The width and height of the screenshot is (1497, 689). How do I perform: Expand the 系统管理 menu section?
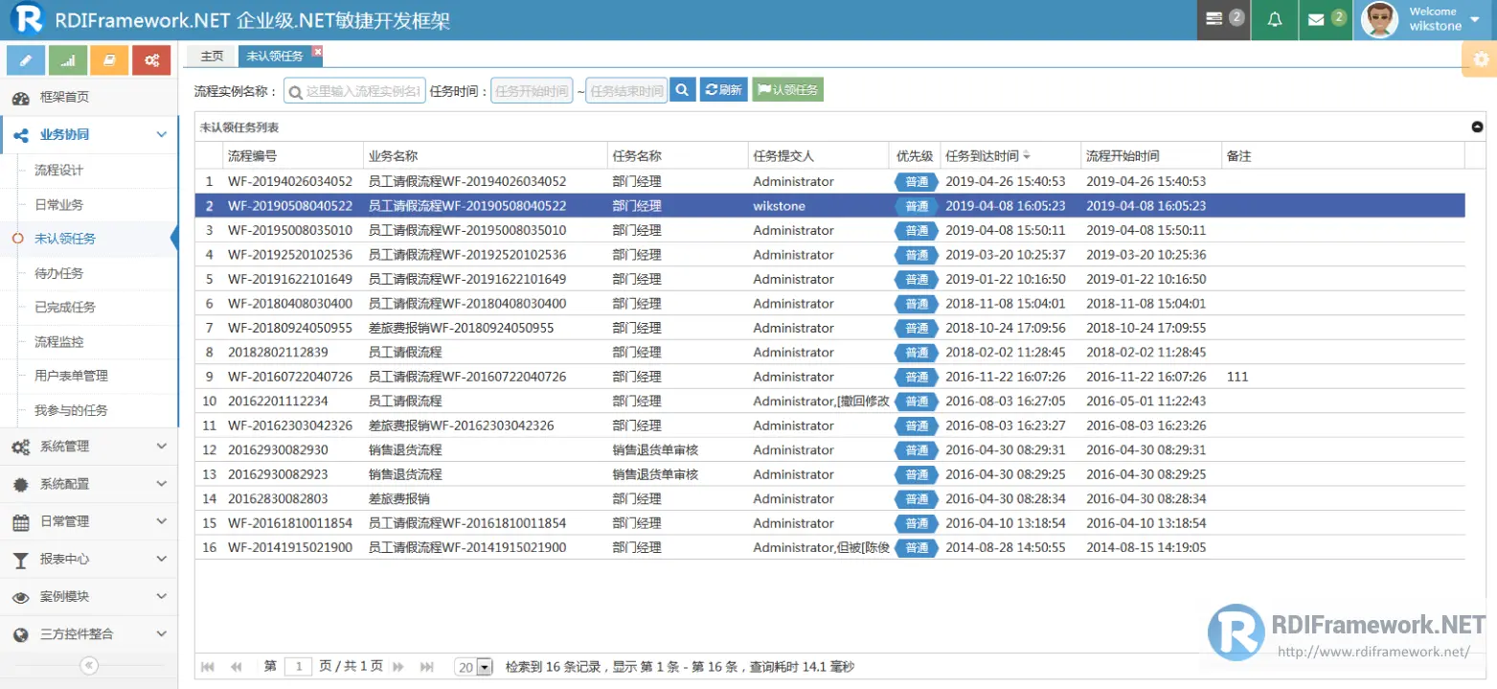[89, 447]
